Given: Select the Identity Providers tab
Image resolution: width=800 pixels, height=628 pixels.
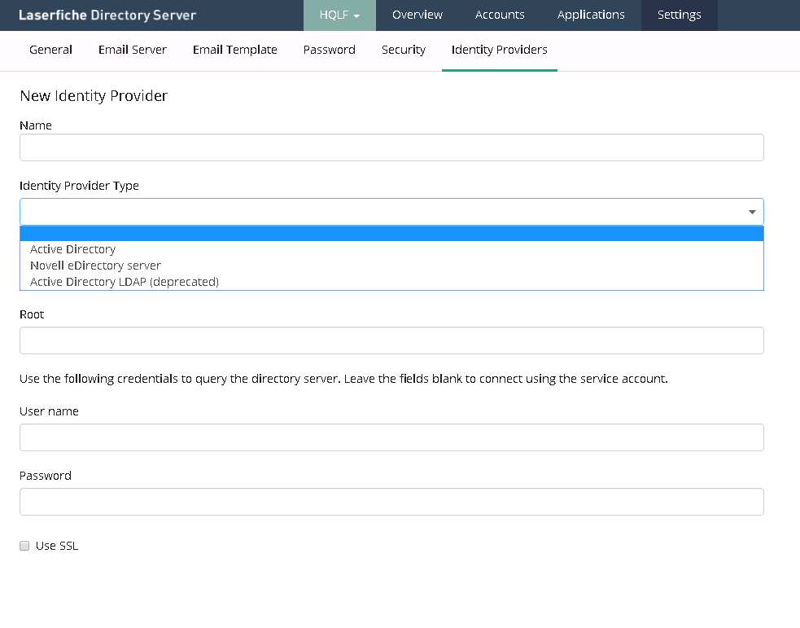Looking at the screenshot, I should pos(499,51).
